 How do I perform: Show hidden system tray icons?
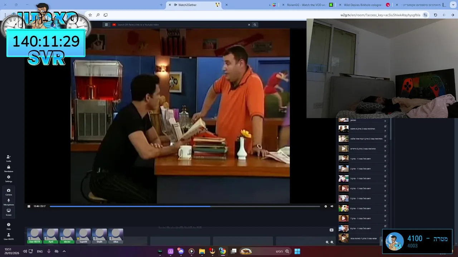pyautogui.click(x=64, y=251)
